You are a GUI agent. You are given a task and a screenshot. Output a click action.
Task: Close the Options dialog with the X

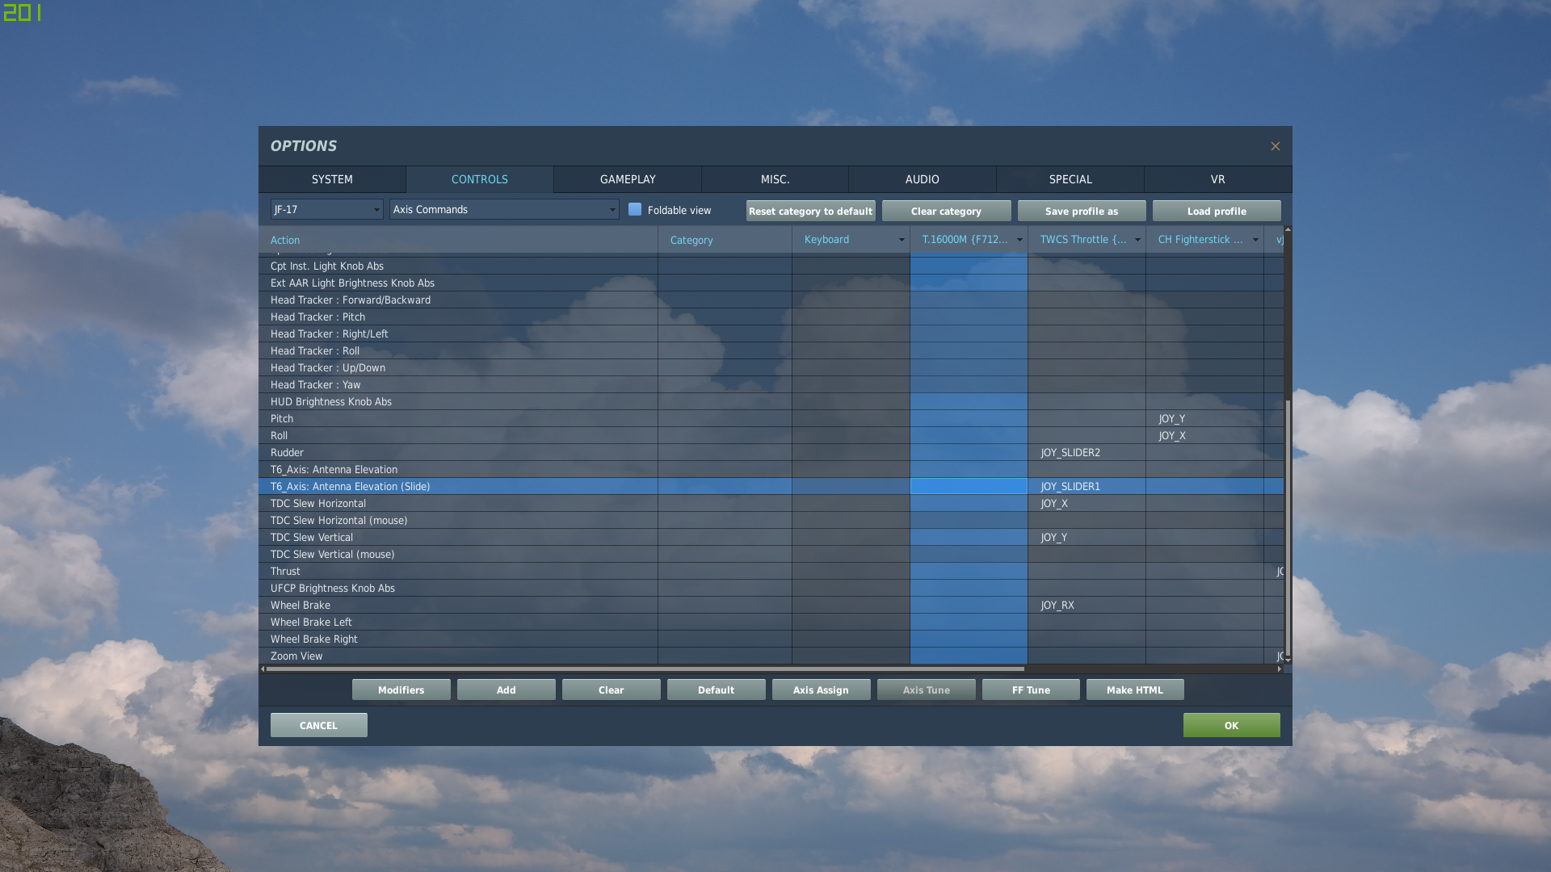point(1275,146)
